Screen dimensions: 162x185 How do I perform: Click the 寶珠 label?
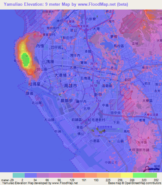pyautogui.click(x=84, y=63)
